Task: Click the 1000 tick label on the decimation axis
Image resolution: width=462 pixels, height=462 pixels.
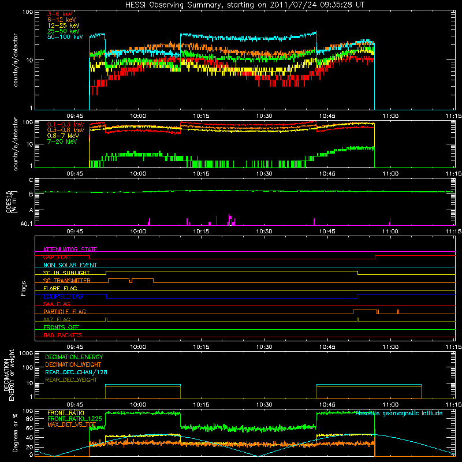Action: click(26, 353)
